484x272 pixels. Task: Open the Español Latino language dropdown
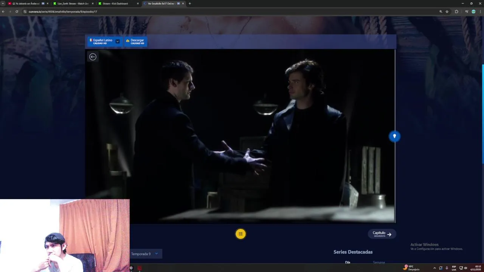click(105, 42)
